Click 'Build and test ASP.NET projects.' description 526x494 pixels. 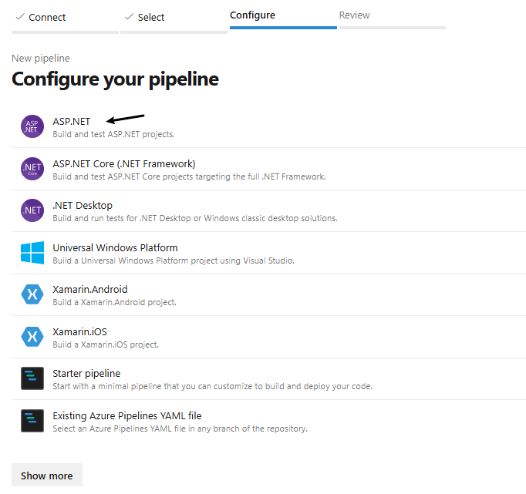[x=113, y=134]
